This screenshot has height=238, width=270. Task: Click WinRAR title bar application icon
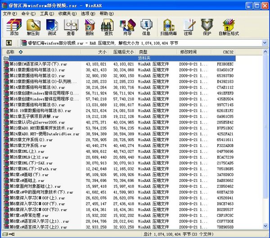point(4,5)
